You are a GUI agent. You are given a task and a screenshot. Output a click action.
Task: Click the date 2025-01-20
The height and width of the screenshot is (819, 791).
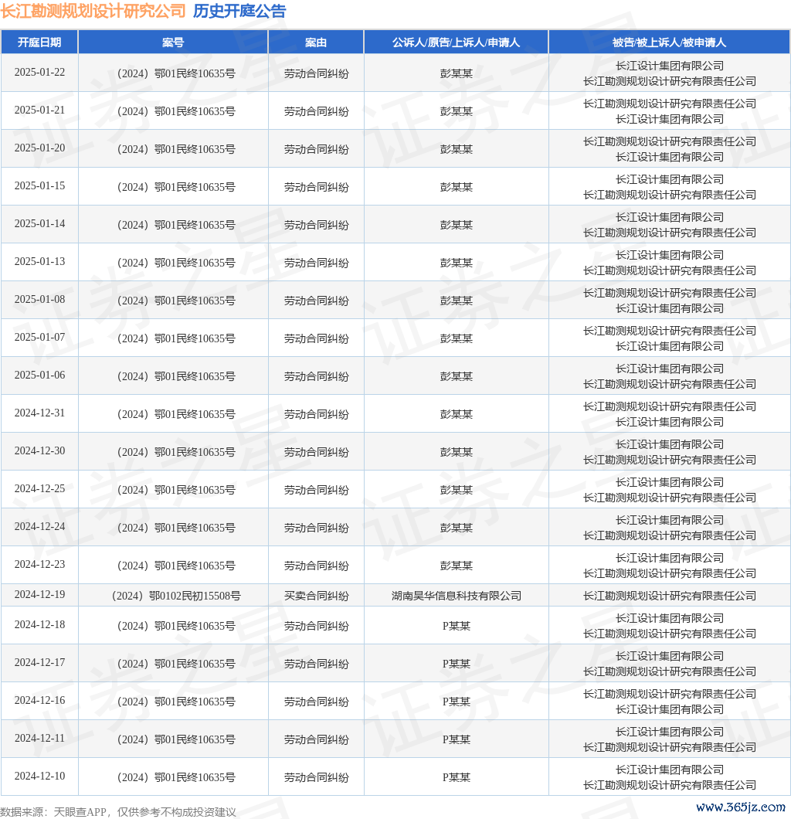coord(39,148)
